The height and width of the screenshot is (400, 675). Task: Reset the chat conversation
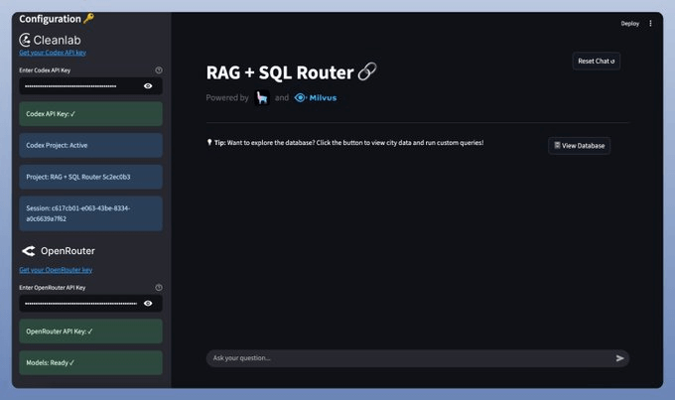tap(597, 62)
